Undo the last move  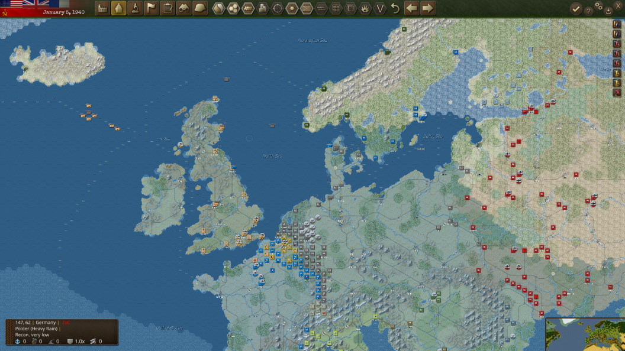coord(395,8)
